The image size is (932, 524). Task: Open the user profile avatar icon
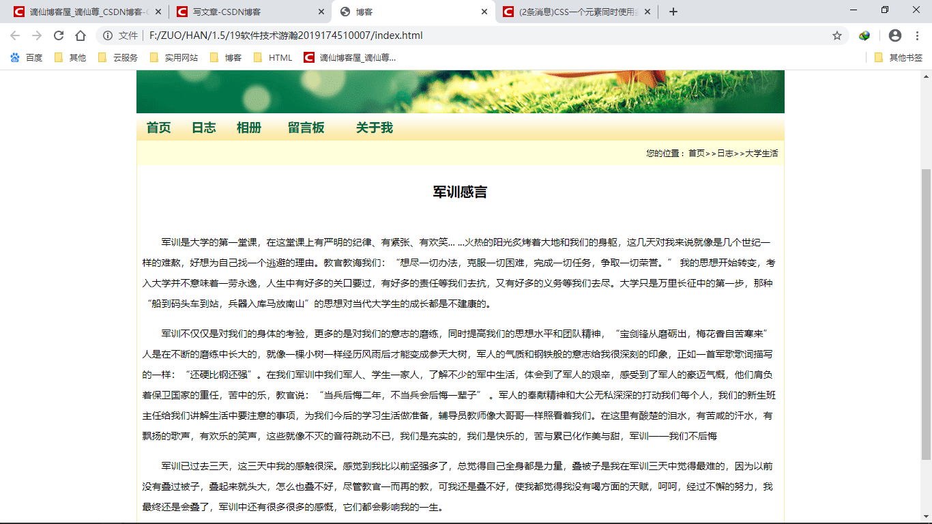(x=895, y=35)
